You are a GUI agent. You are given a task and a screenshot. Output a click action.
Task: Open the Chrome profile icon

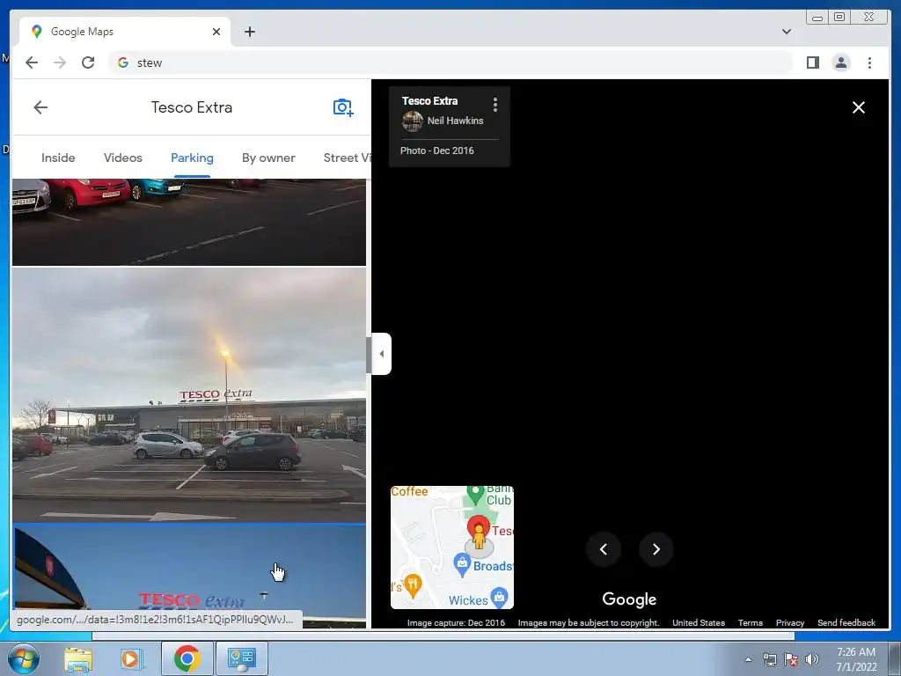[840, 62]
